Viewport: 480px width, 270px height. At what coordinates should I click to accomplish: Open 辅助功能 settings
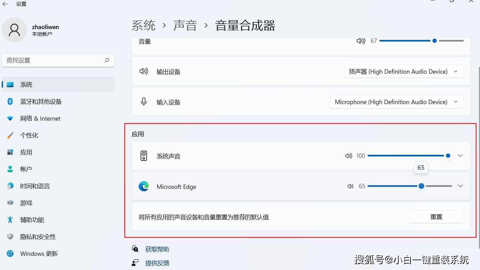pyautogui.click(x=58, y=220)
